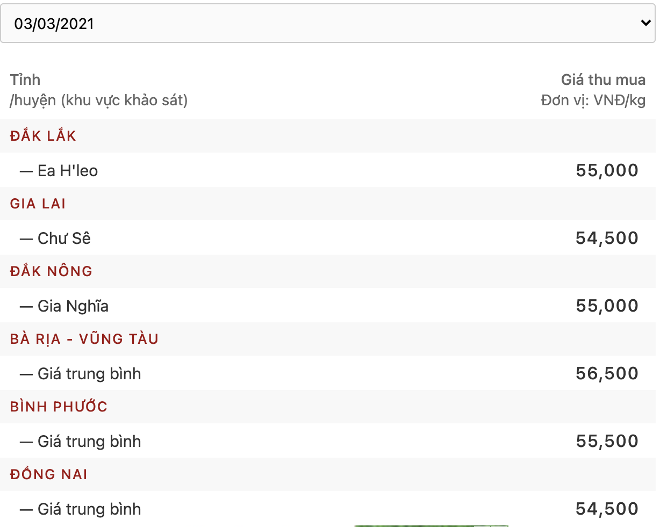This screenshot has width=660, height=527.
Task: Select the Chư Sê district row
Action: click(x=328, y=238)
